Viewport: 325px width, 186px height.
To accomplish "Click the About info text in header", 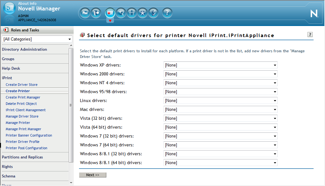I will point(27,3).
